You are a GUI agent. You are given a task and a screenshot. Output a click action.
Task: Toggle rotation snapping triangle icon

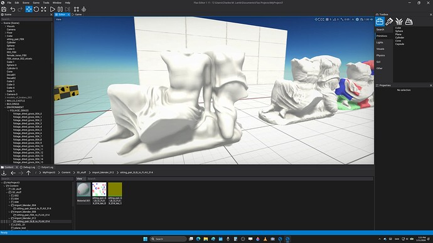(x=334, y=19)
